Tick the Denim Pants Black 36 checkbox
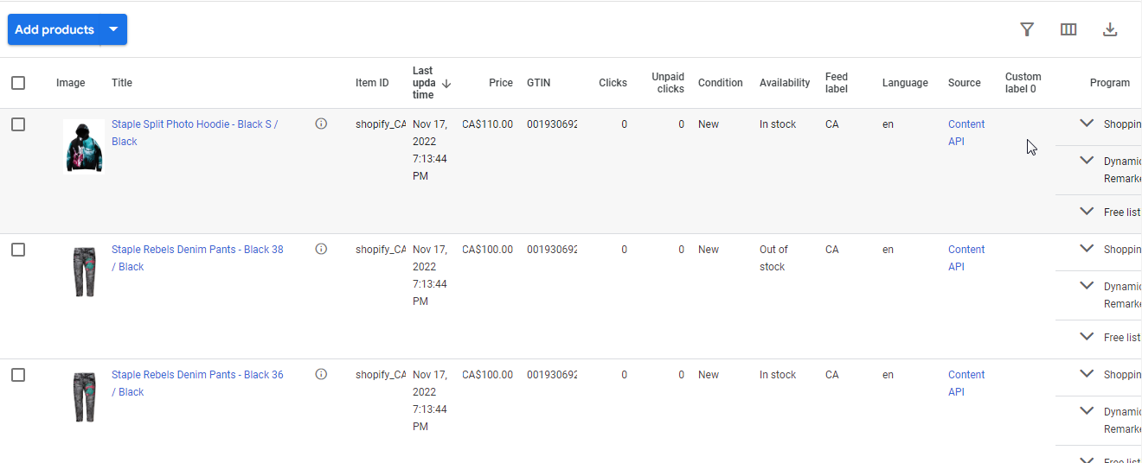Image resolution: width=1142 pixels, height=463 pixels. (18, 375)
